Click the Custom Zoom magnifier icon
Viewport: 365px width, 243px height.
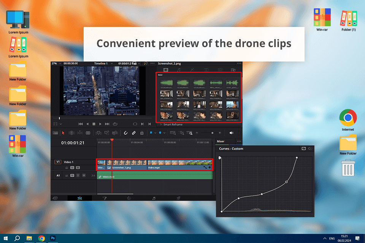pos(190,133)
